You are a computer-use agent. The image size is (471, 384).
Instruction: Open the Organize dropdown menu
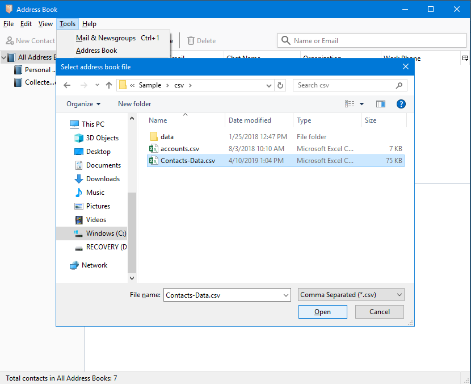(x=83, y=104)
